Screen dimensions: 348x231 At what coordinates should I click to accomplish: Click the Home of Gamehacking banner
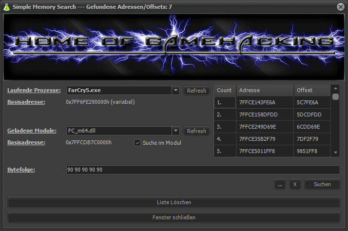coord(174,47)
